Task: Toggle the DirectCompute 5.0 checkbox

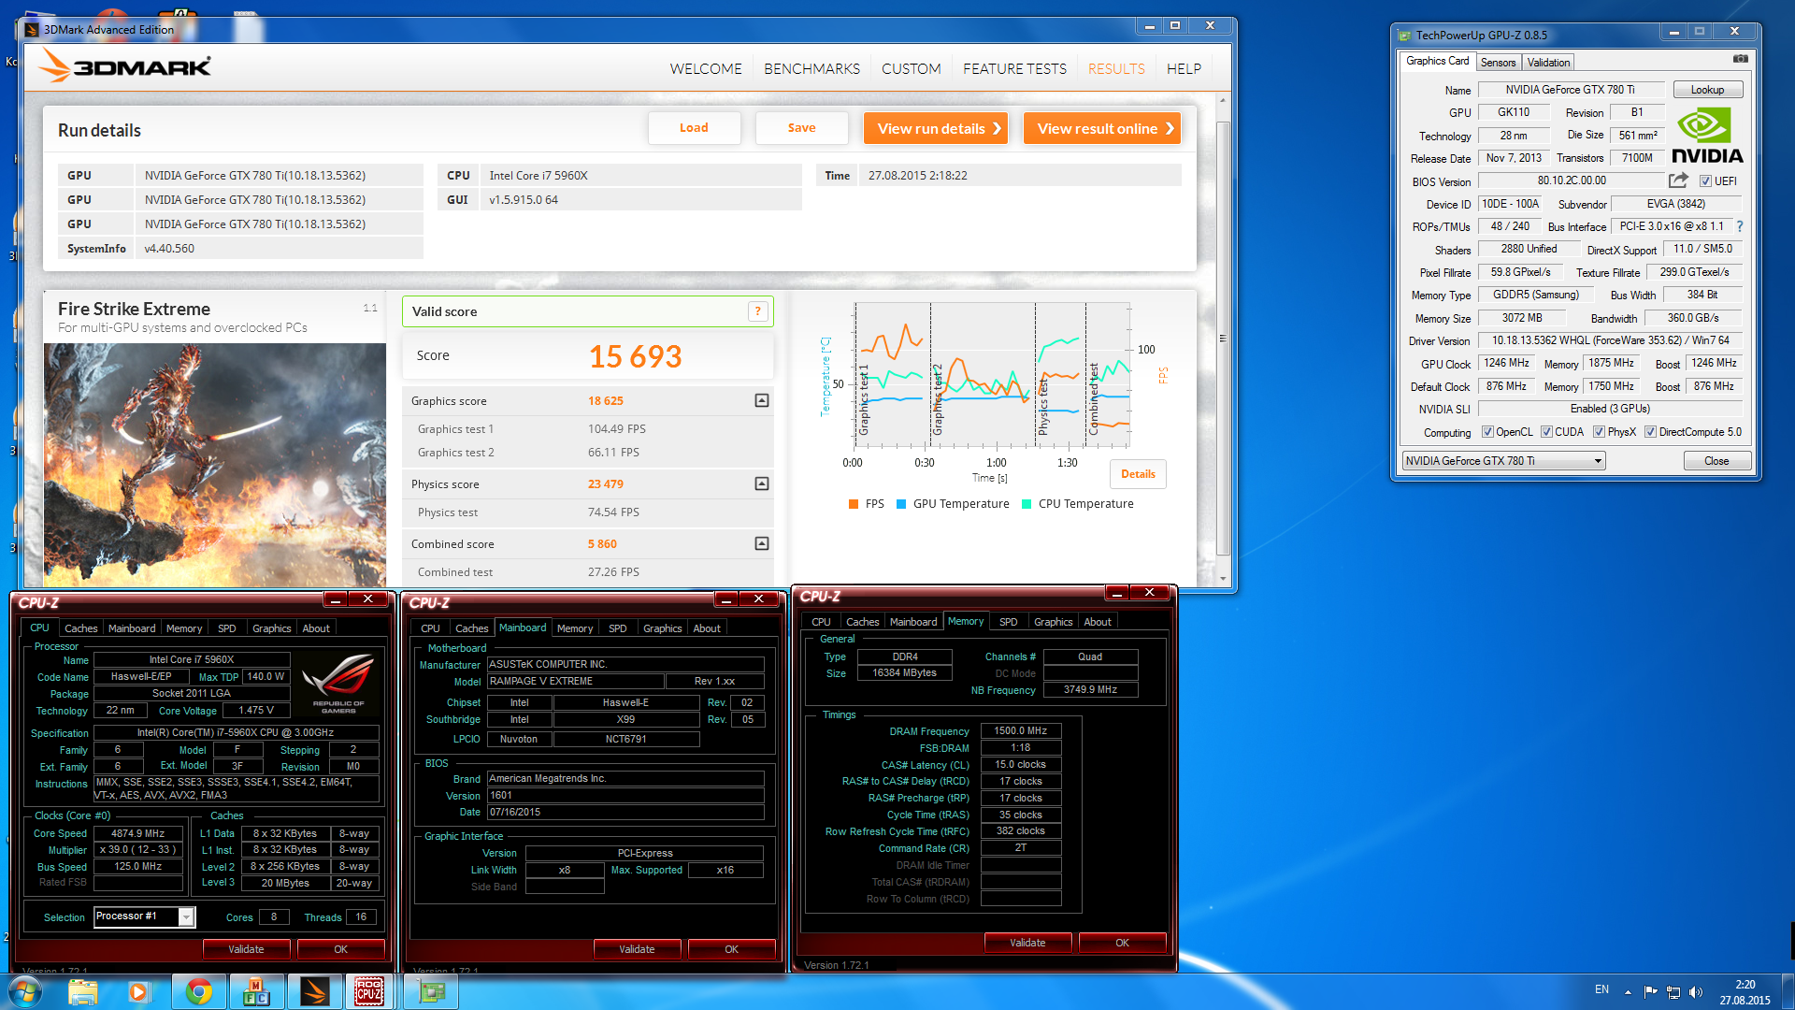Action: click(1650, 432)
